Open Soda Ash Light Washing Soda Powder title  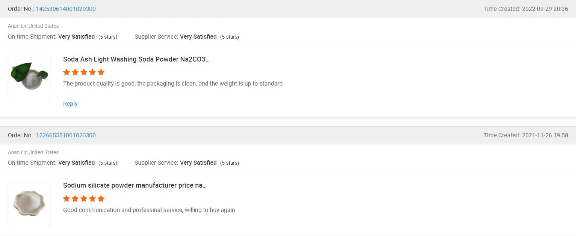(x=136, y=59)
